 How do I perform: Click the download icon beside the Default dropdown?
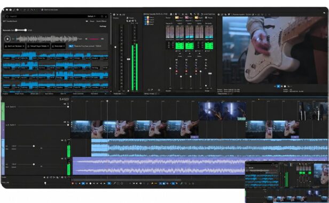(x=106, y=16)
